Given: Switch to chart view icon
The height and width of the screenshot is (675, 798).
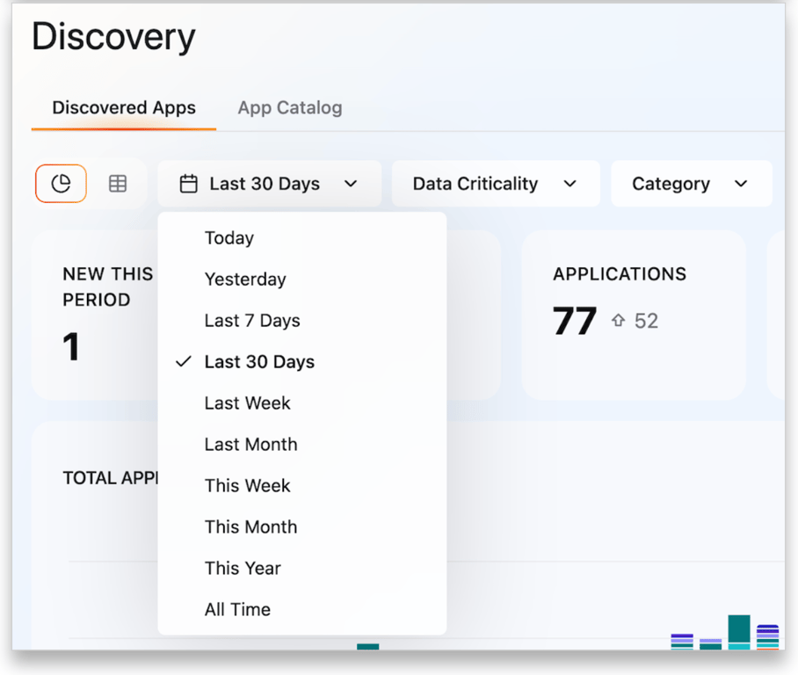Looking at the screenshot, I should pyautogui.click(x=61, y=184).
